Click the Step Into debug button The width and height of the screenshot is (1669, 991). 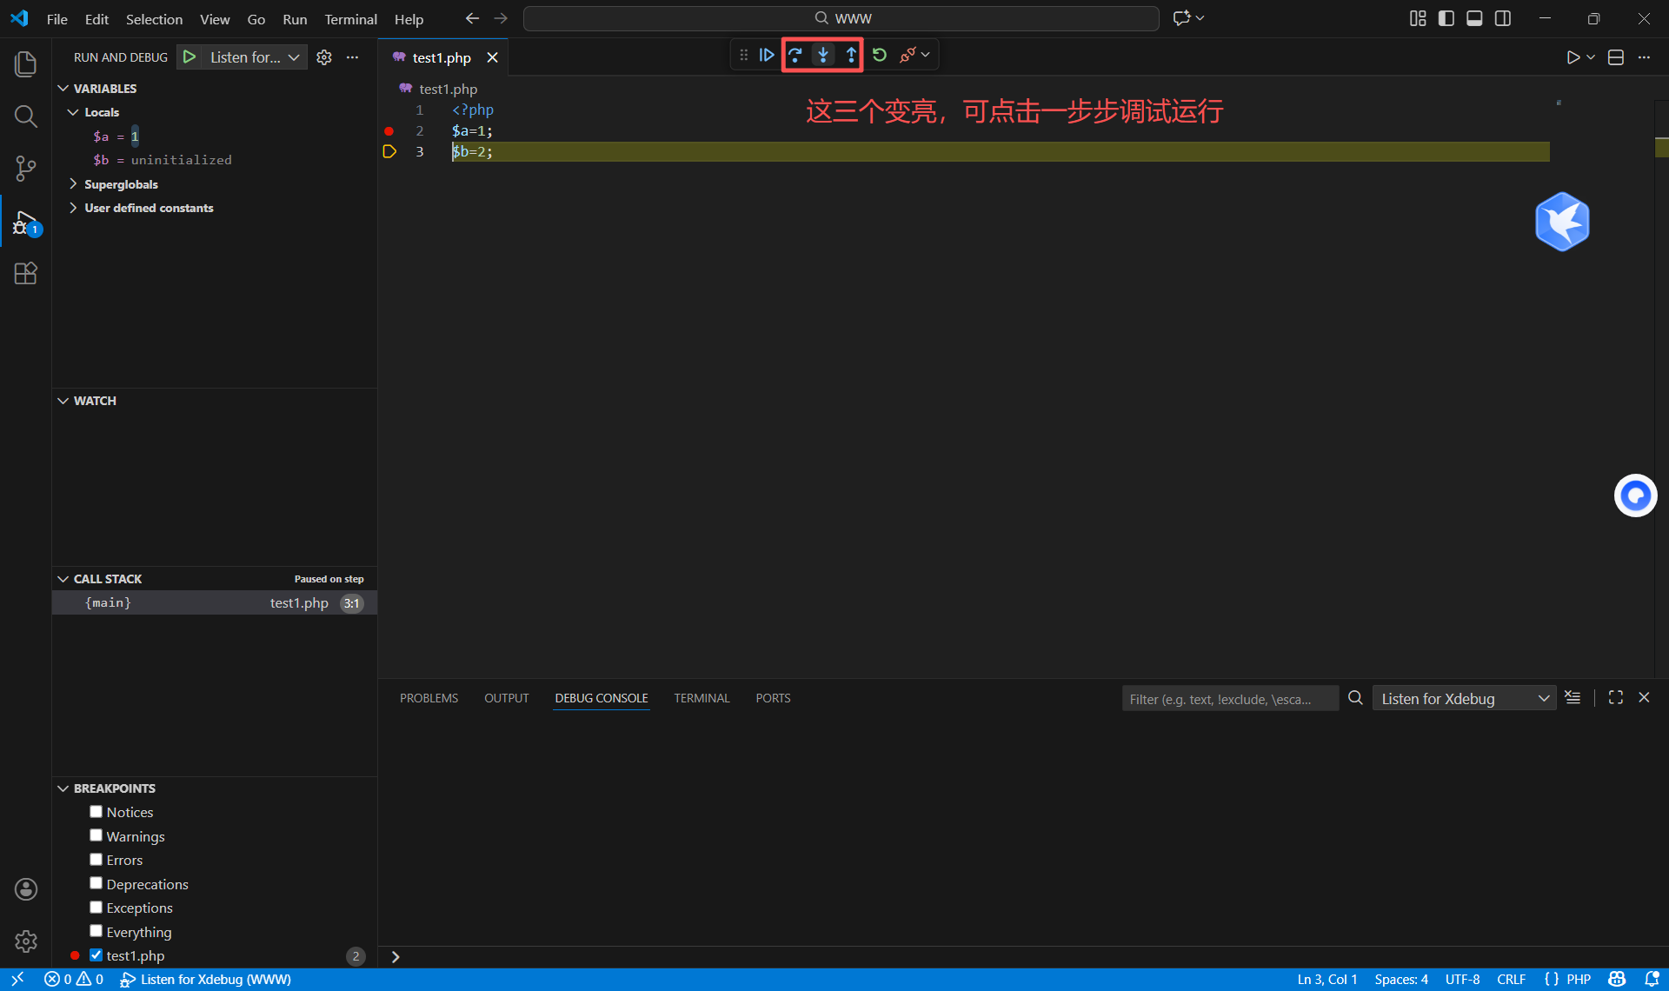(x=822, y=55)
